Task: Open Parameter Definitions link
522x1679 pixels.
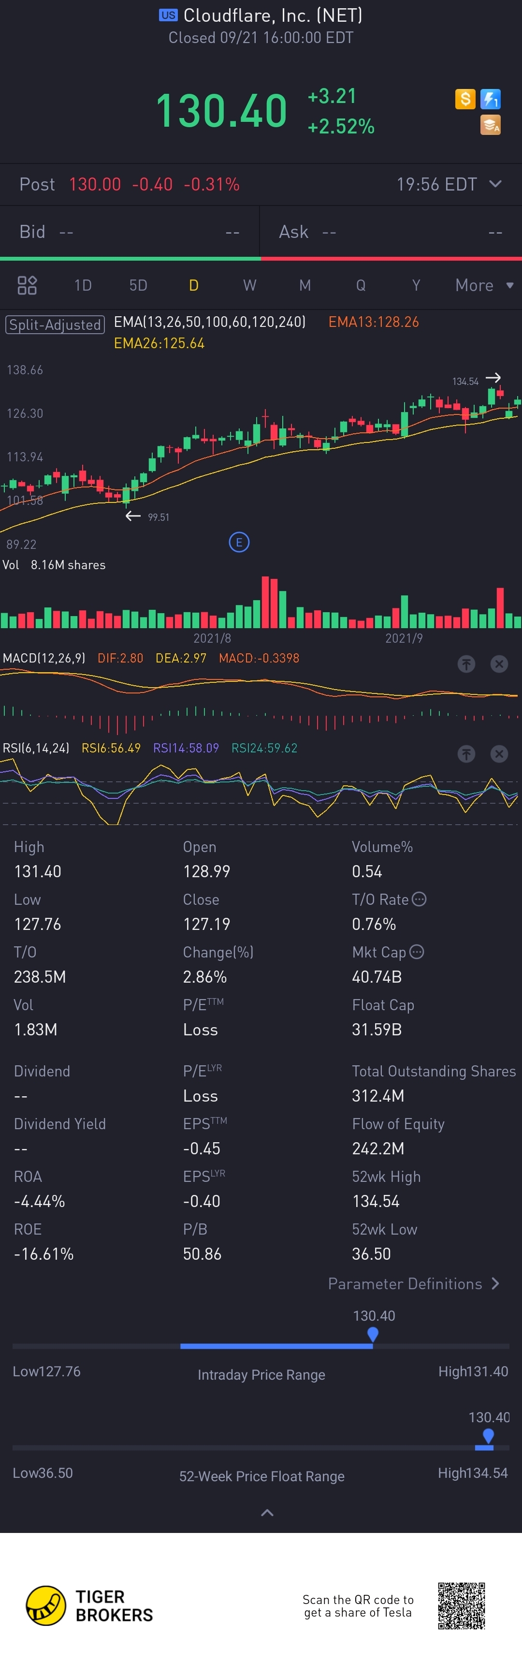Action: [x=414, y=1283]
